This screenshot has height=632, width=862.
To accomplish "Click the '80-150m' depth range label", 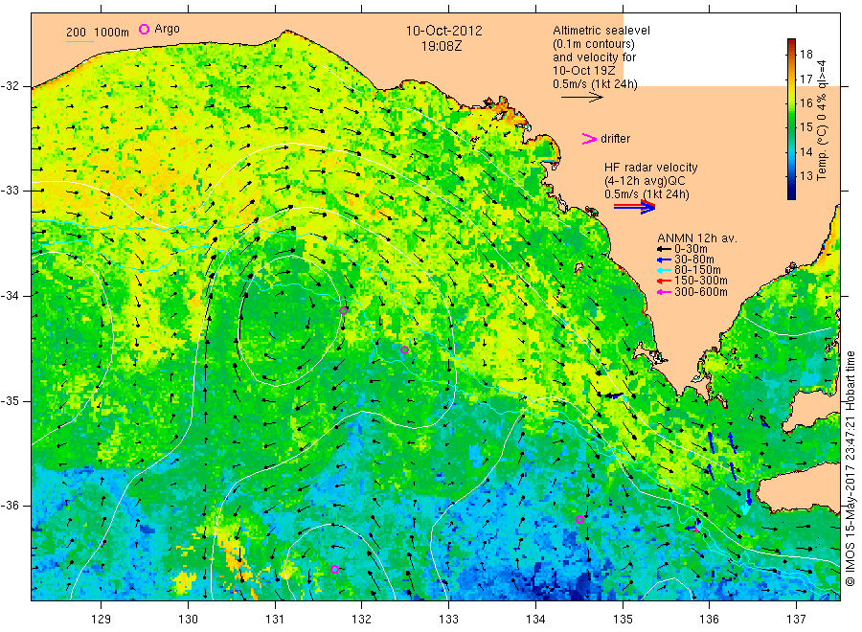I will coord(697,270).
